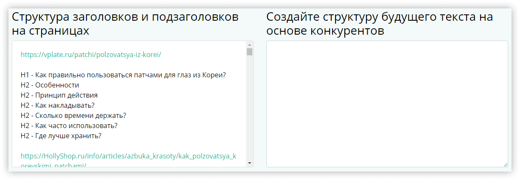This screenshot has width=520, height=180.
Task: Click the scrollbar thumb in headings list
Action: 249,52
